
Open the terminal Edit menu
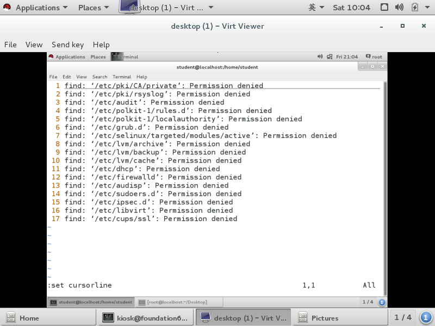pyautogui.click(x=66, y=77)
